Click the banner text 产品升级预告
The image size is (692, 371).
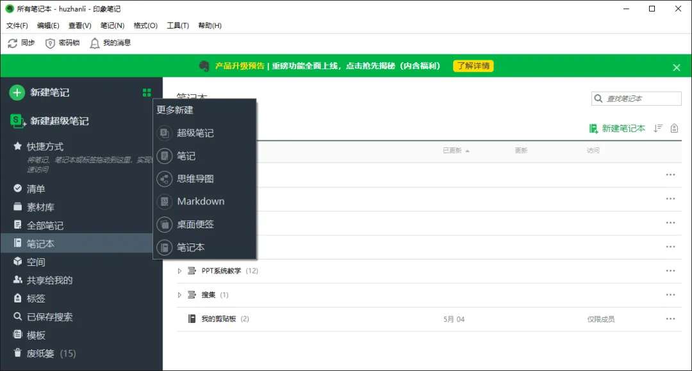[x=240, y=66]
